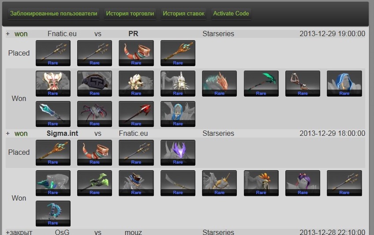Select the dark trident placed on Sigma.int match
The height and width of the screenshot is (235, 374).
click(x=136, y=153)
